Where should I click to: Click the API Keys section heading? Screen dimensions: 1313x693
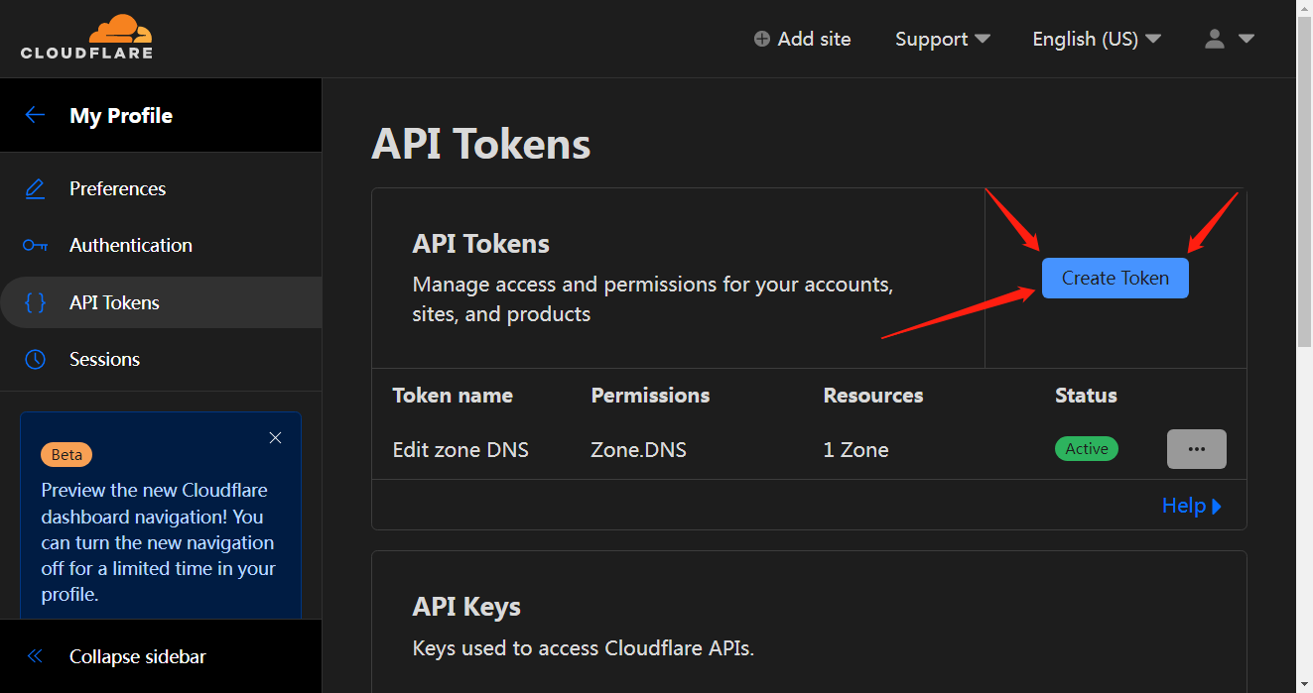click(x=466, y=607)
